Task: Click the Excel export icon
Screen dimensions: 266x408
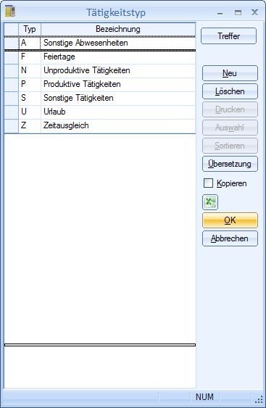Action: pos(210,202)
